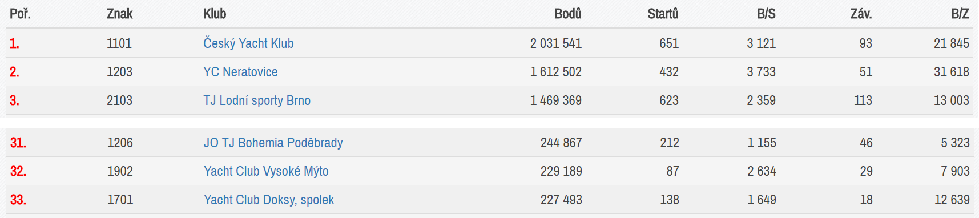This screenshot has height=218, width=979.
Task: Click the Klub column header
Action: click(215, 14)
